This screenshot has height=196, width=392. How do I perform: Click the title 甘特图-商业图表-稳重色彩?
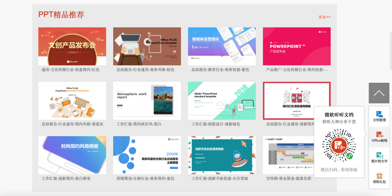(289, 178)
